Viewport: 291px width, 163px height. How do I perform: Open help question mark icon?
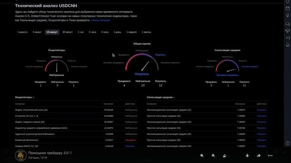coord(287,143)
